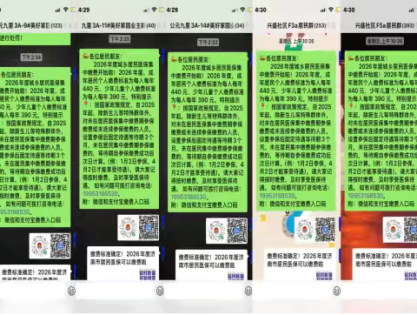Open 缴费标准确定 article card in the 3A-14# chat

tap(211, 265)
